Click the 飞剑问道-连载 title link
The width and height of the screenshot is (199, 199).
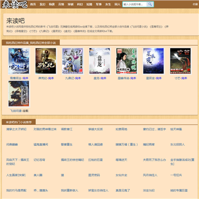click(19, 111)
